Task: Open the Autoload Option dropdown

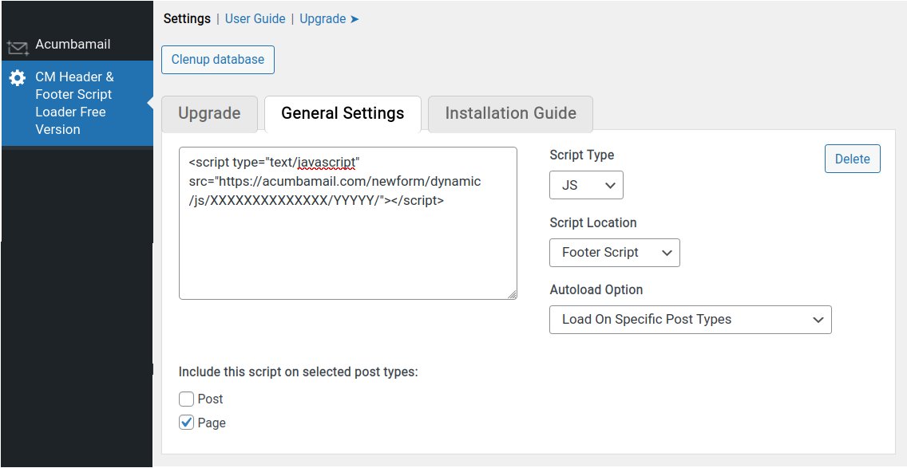Action: pos(690,320)
